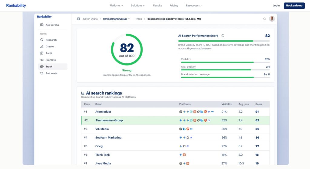Click the Avg. pos column header

(x=244, y=104)
